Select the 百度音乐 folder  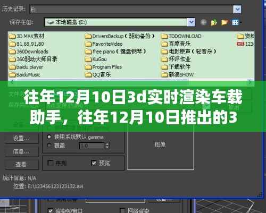(x=176, y=44)
